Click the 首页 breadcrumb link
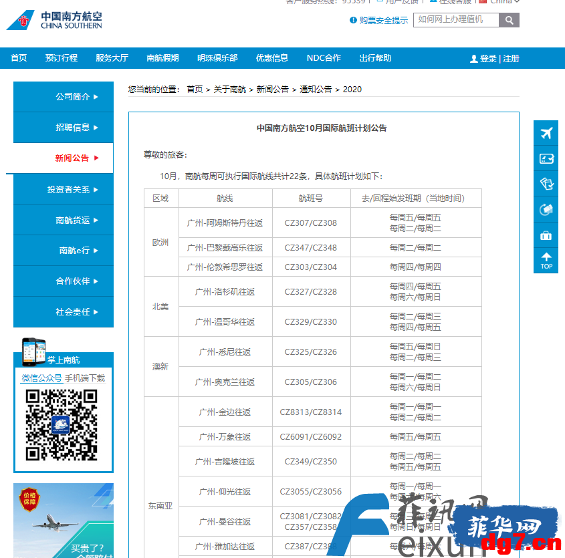 (195, 90)
